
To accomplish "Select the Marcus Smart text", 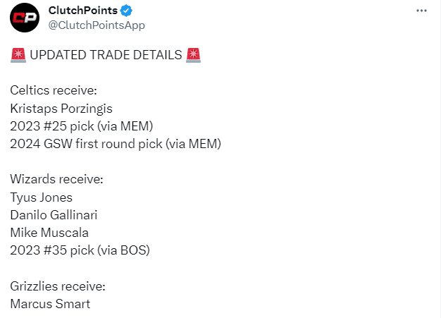I will (x=50, y=304).
